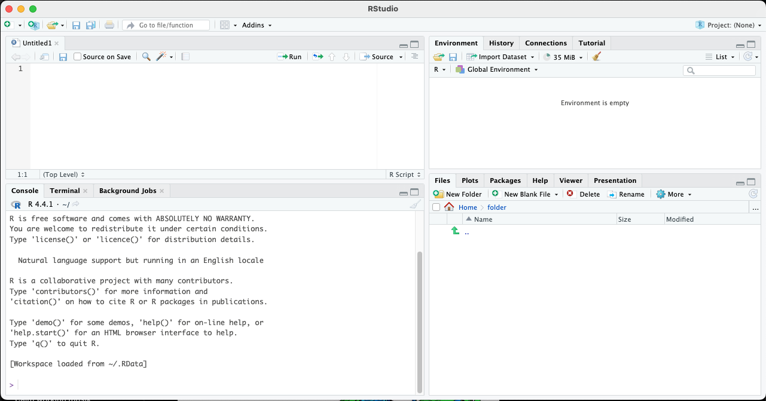766x401 pixels.
Task: Click the Save All documents icon
Action: 91,25
